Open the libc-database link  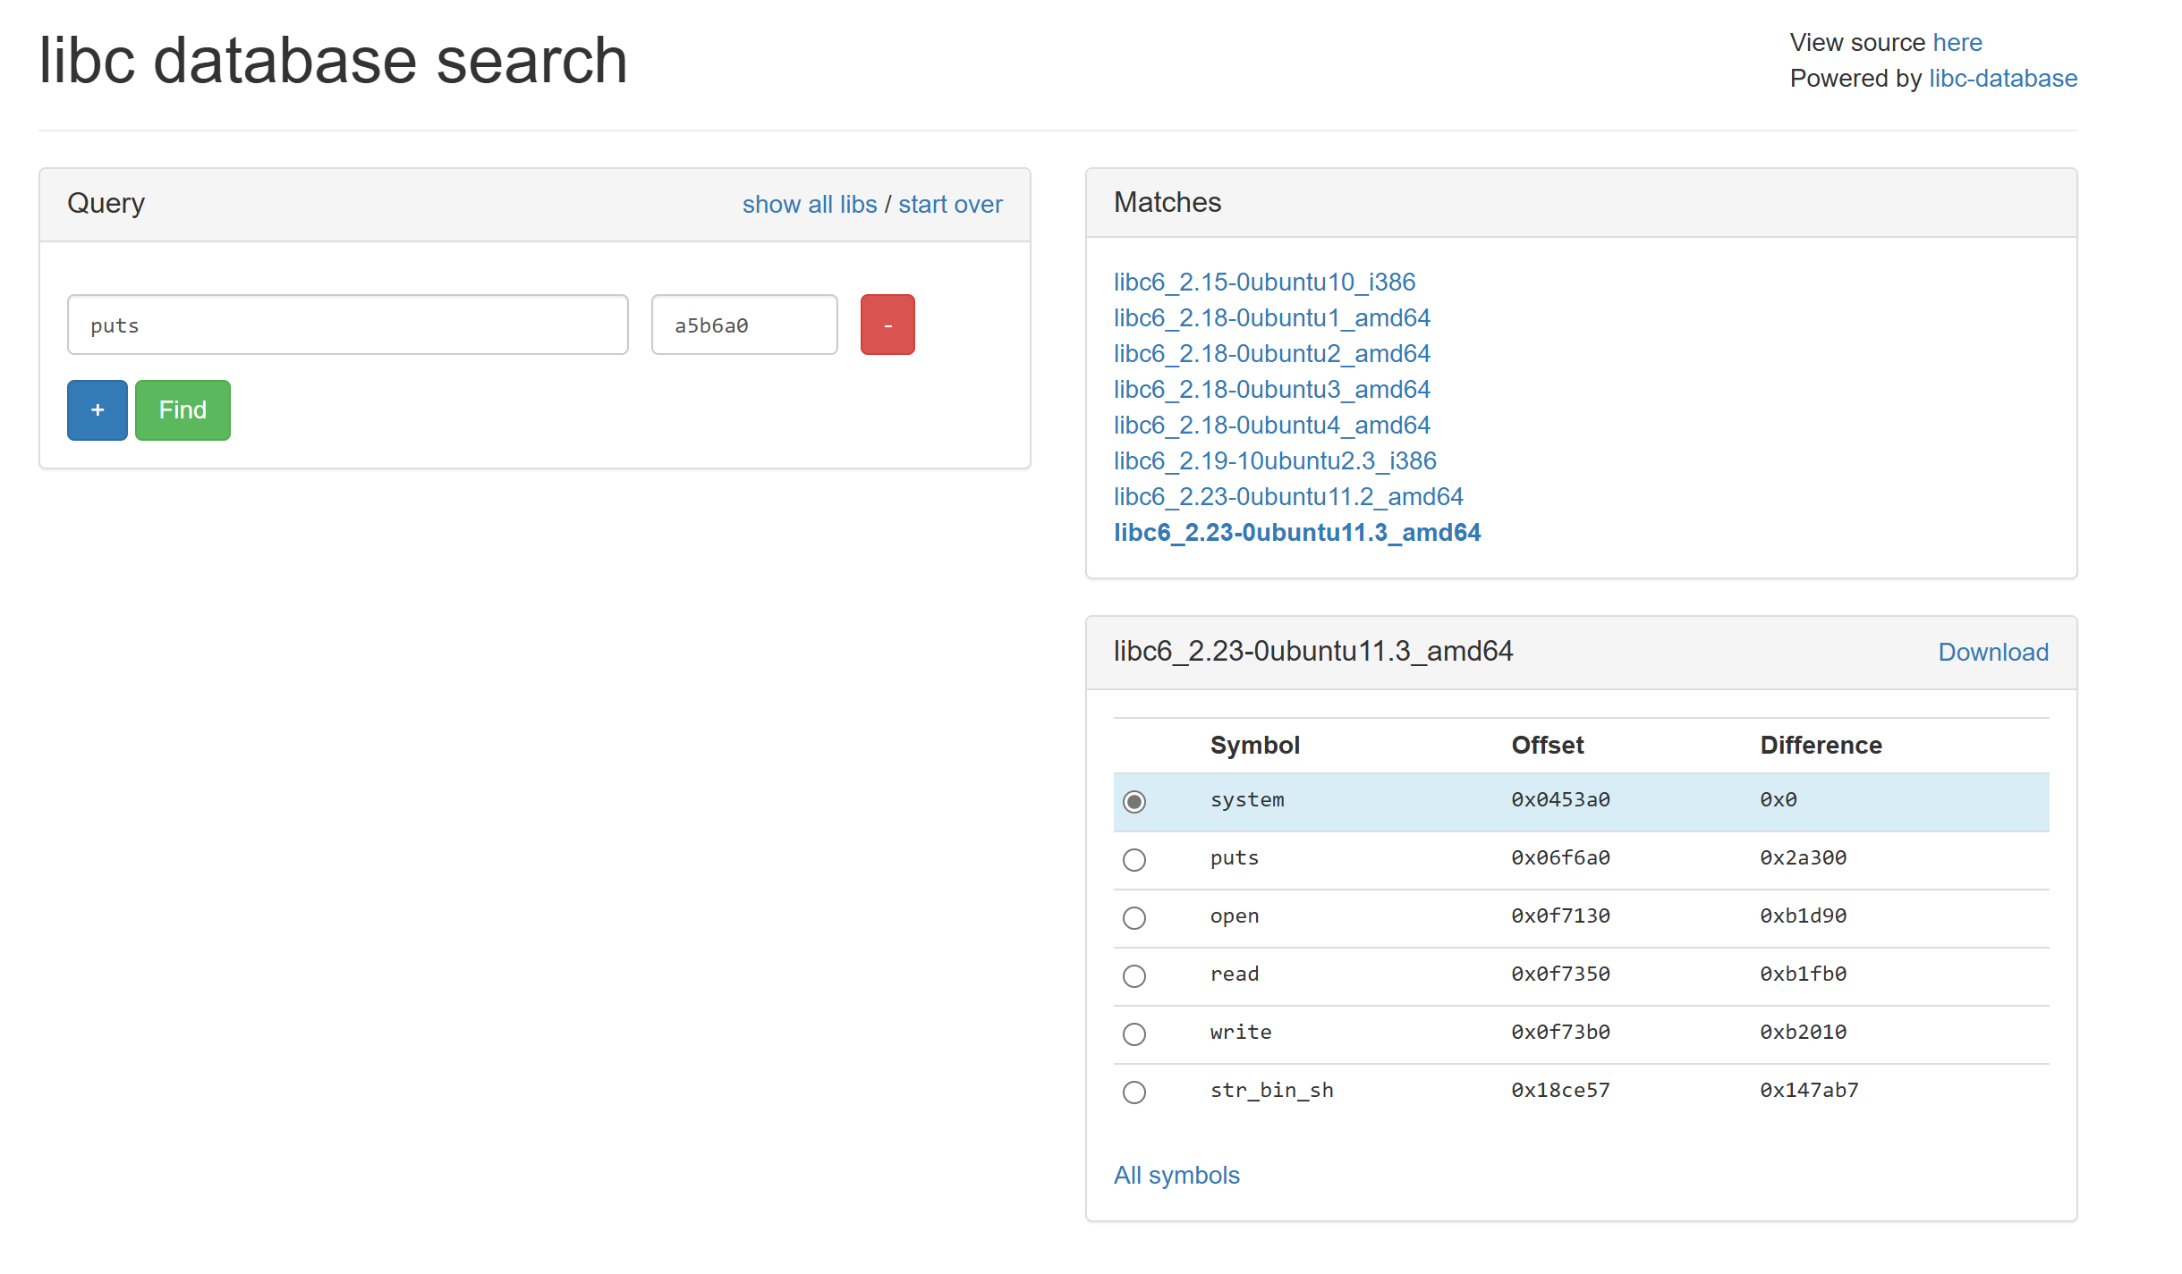[x=2003, y=78]
